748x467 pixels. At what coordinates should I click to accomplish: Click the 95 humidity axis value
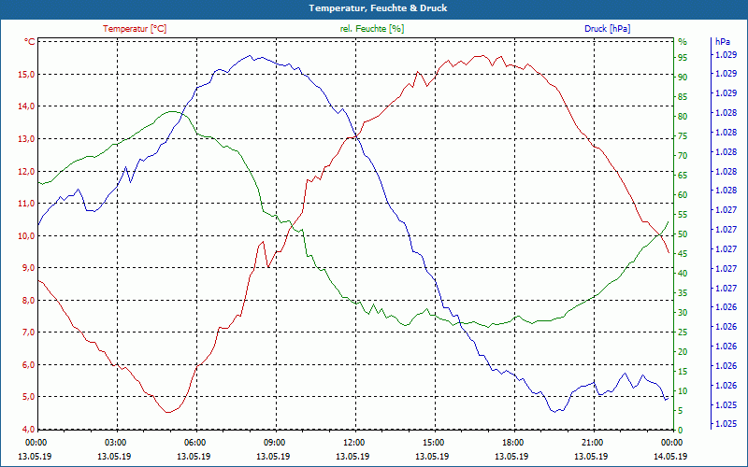click(x=683, y=58)
